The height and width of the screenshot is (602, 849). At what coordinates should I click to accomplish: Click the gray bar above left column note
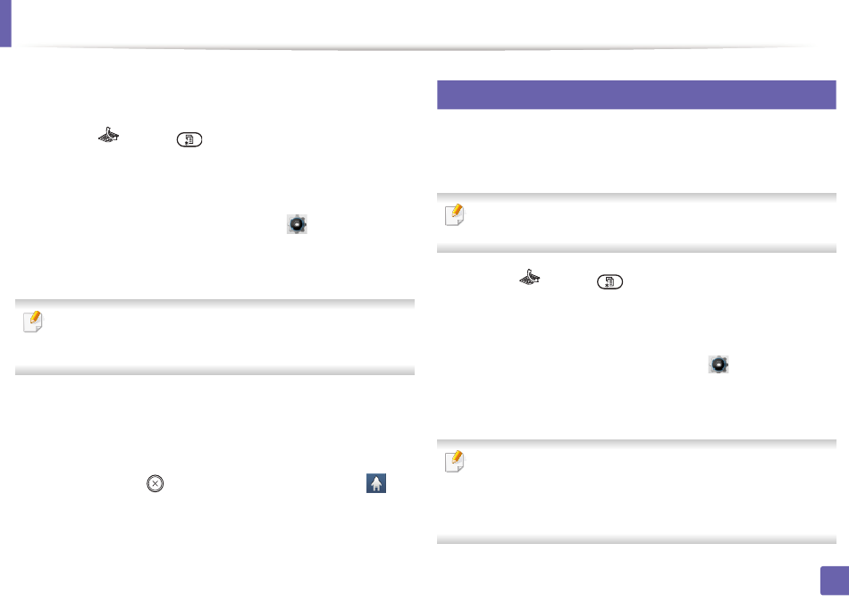[x=214, y=304]
